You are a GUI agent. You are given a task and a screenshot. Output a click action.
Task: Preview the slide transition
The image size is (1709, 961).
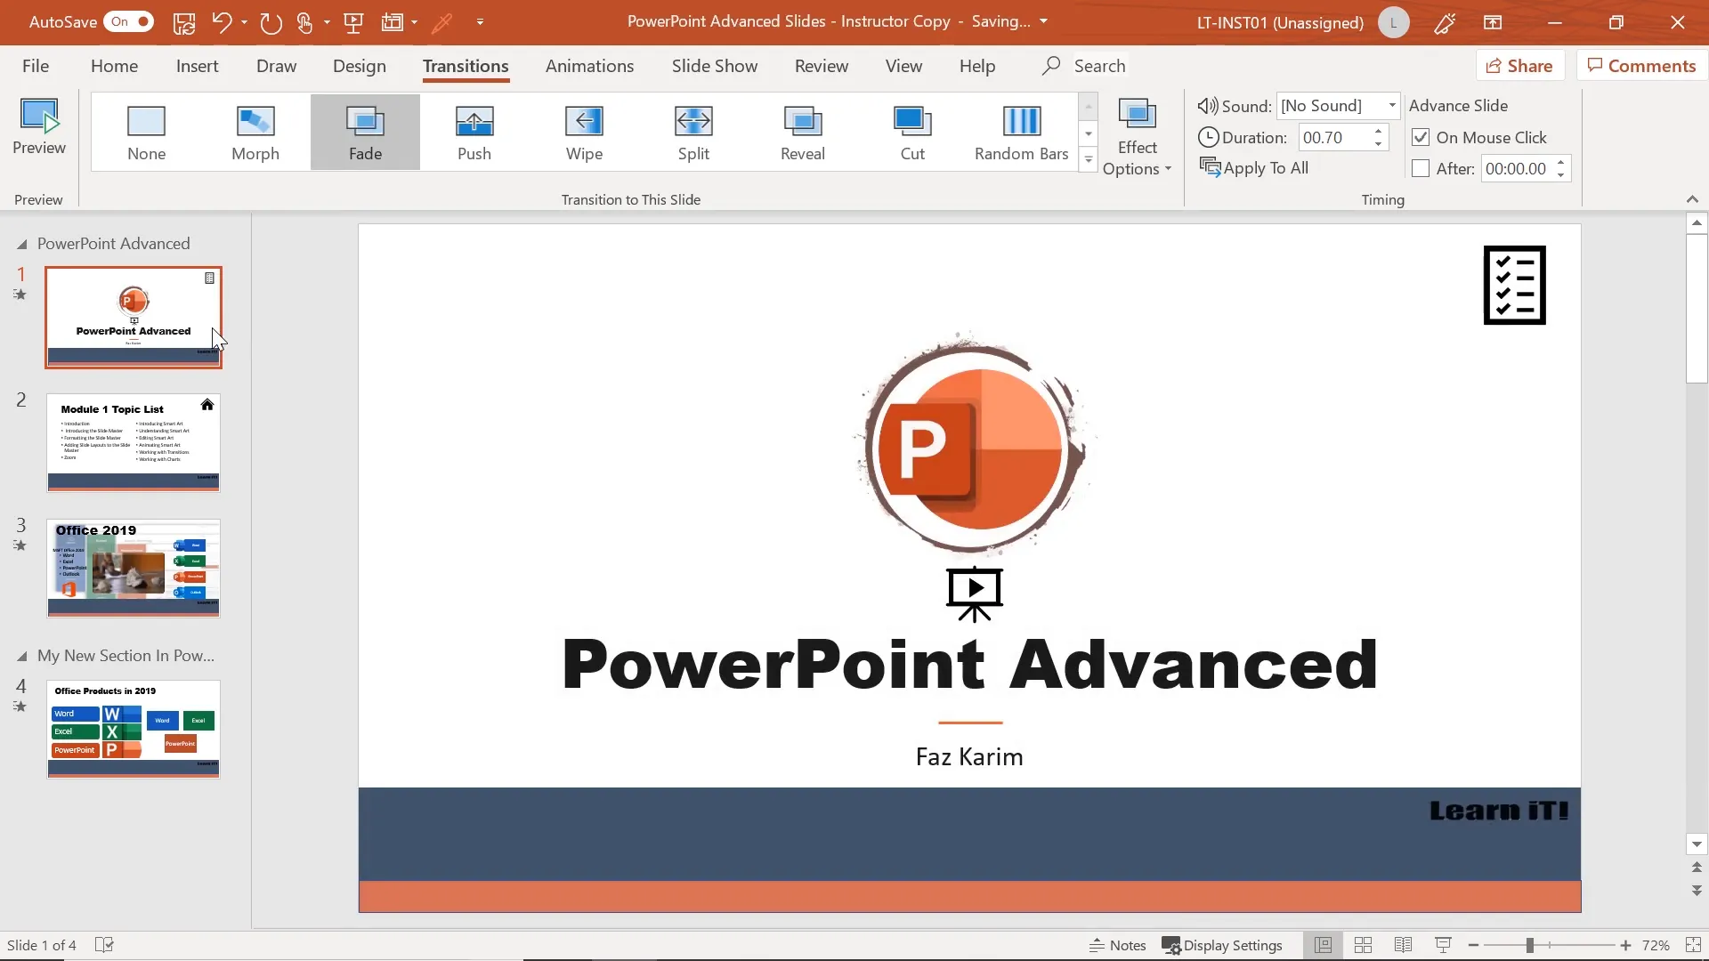pos(39,127)
